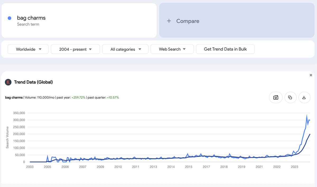Click the past quarter +10.57% value
Screen dimensions: 317x187
(113, 98)
